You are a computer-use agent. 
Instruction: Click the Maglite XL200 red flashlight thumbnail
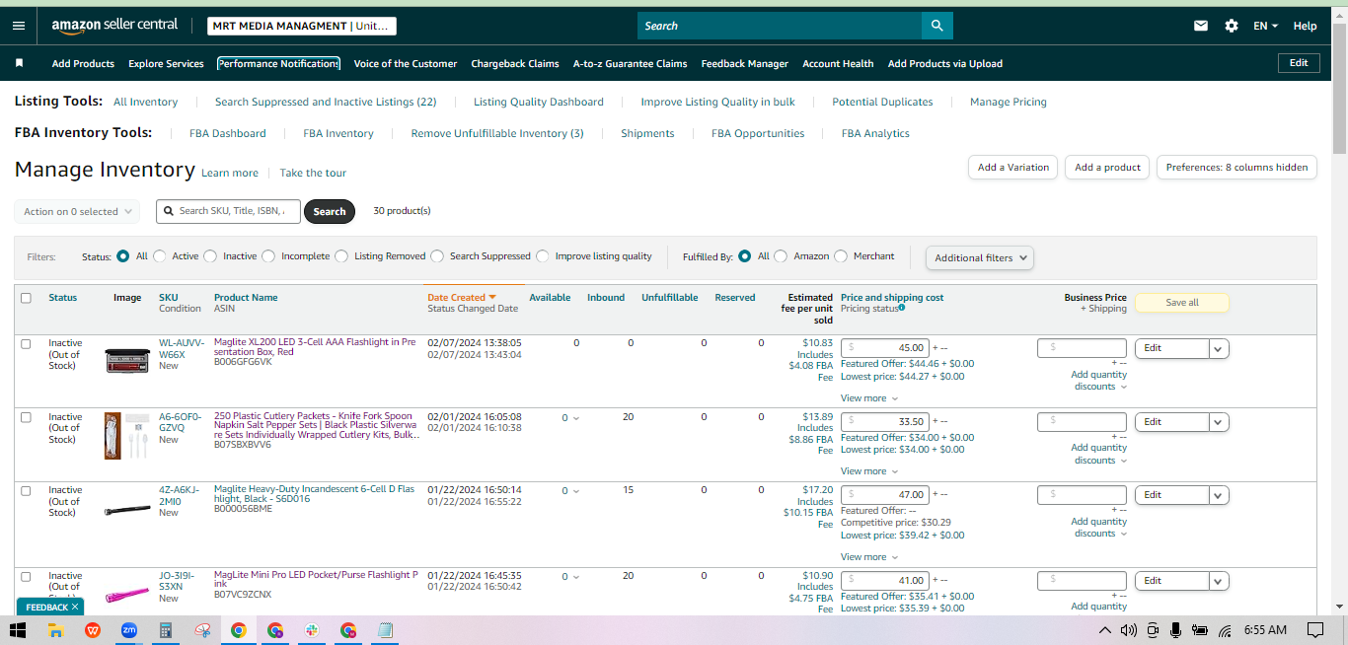coord(126,361)
